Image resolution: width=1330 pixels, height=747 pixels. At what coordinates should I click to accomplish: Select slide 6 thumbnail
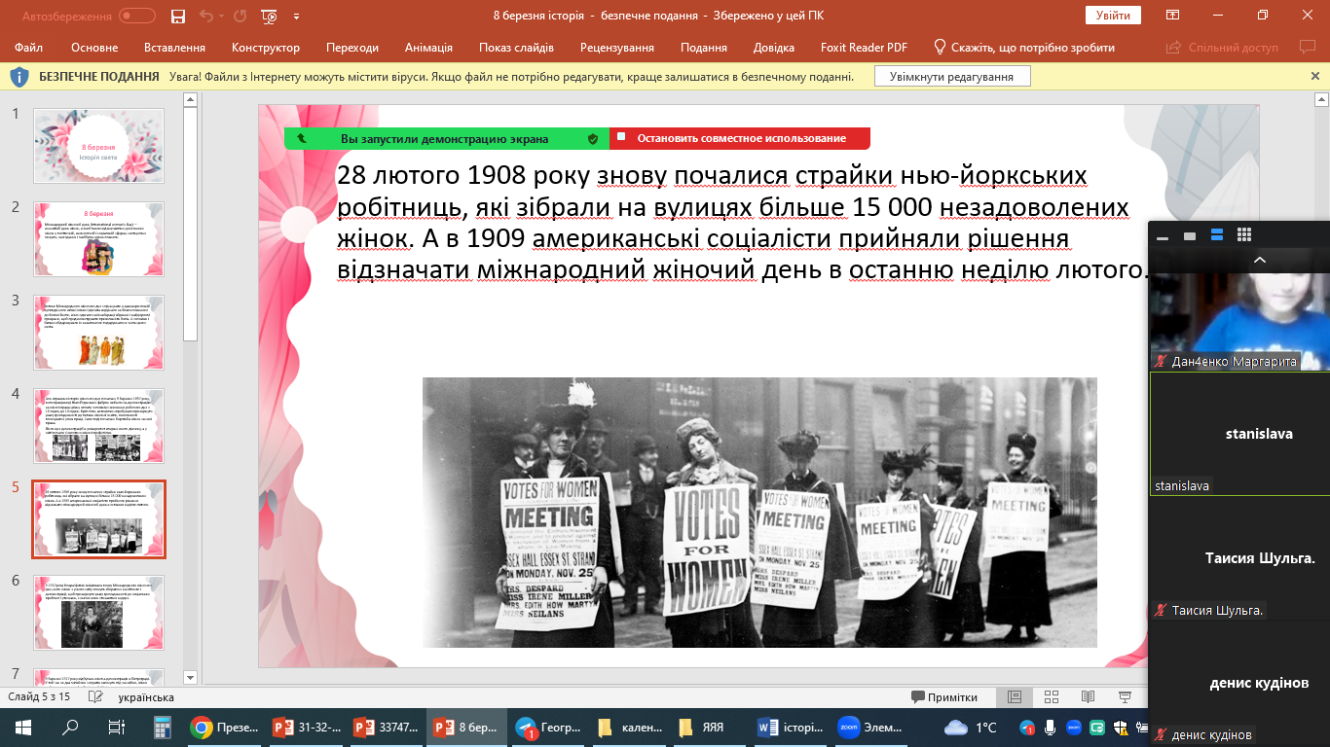pyautogui.click(x=98, y=613)
